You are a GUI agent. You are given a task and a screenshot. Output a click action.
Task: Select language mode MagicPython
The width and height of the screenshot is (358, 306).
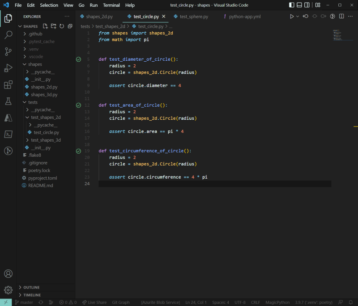[277, 302]
